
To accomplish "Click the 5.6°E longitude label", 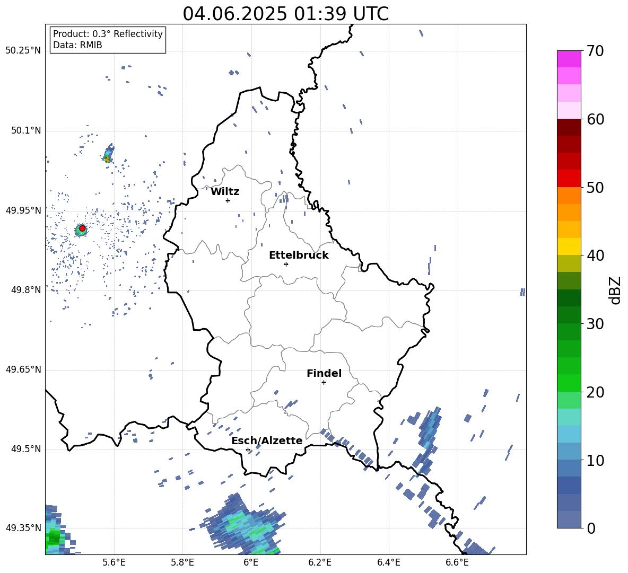I will [114, 562].
